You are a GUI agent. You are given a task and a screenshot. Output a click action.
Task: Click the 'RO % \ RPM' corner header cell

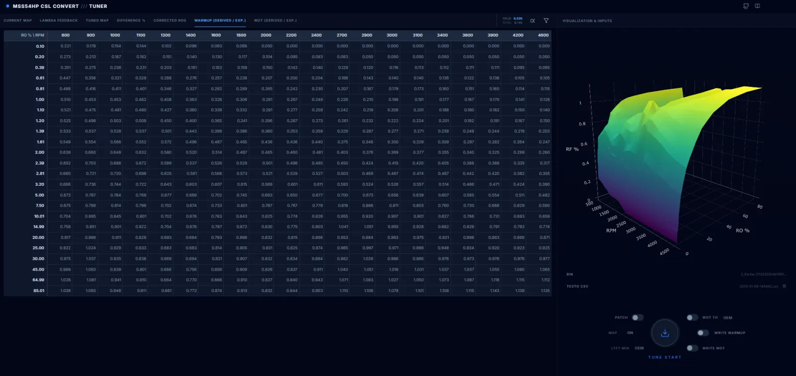[x=25, y=35]
